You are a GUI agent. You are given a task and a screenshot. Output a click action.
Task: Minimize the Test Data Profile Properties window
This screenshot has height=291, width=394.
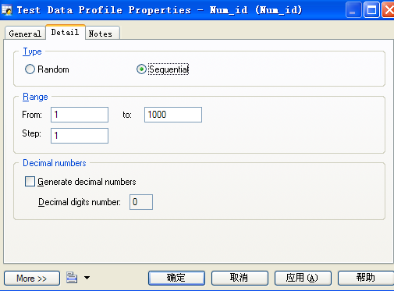point(353,10)
